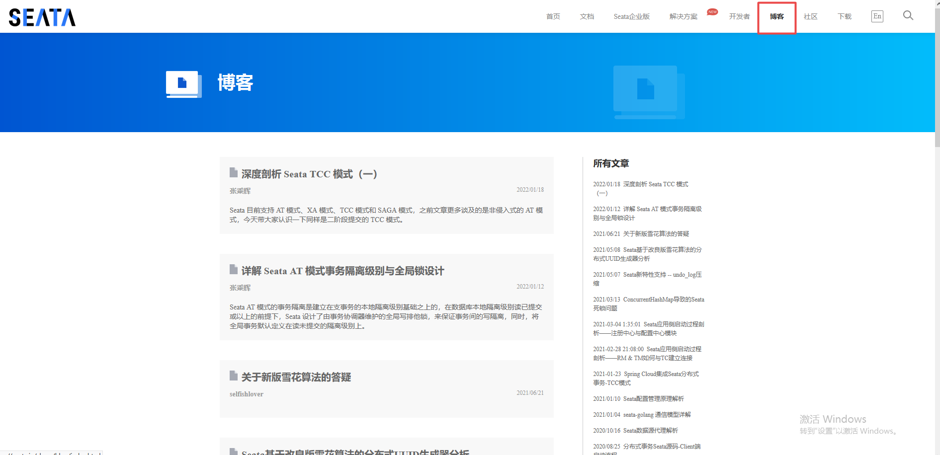
Task: Go to 首页 in the navigation
Action: [553, 16]
